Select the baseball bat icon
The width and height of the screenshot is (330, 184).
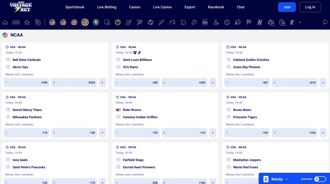click(161, 22)
